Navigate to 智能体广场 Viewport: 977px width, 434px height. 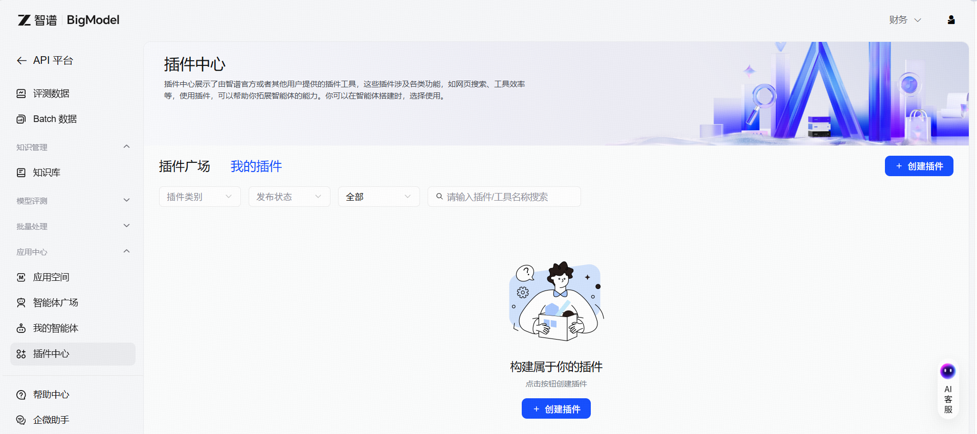tap(55, 303)
